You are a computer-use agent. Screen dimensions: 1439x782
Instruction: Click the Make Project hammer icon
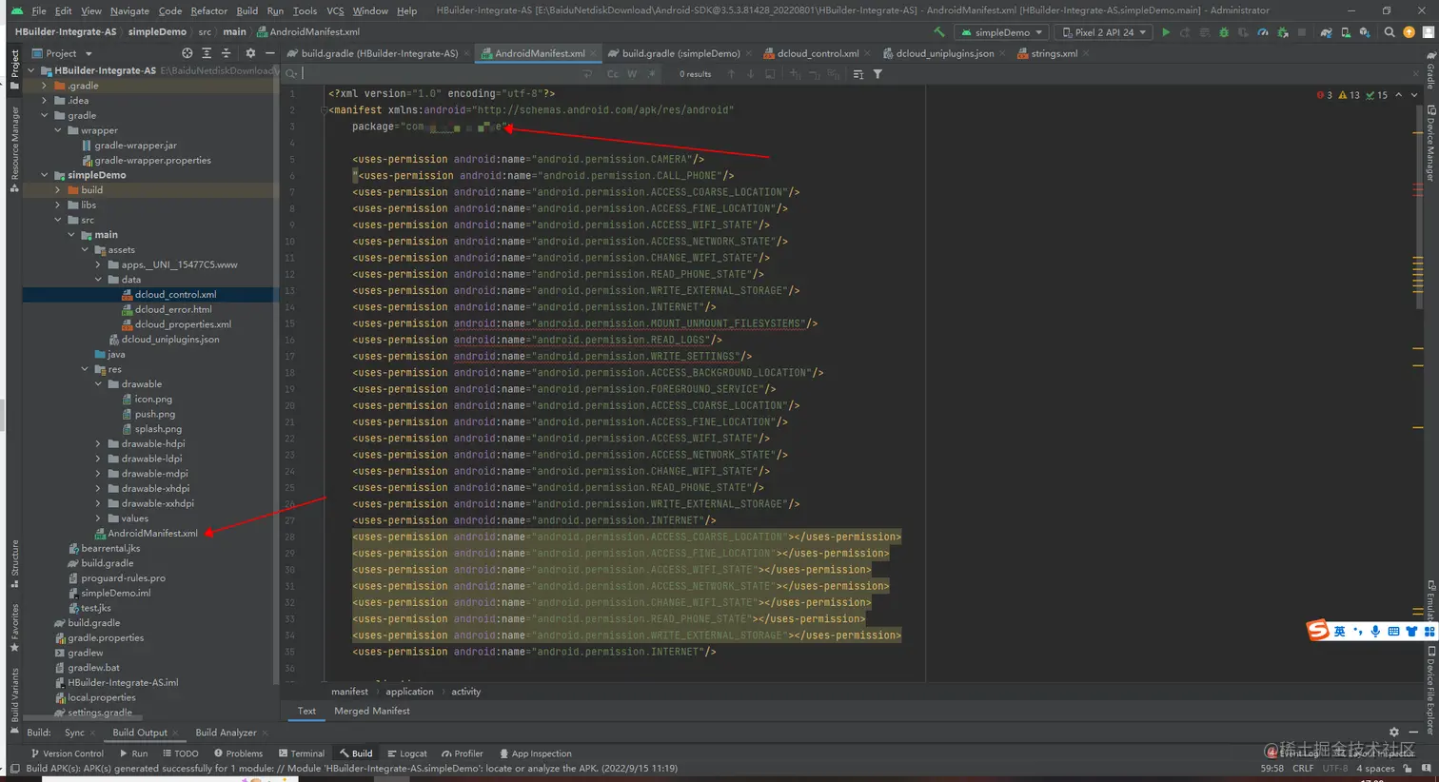coord(939,32)
